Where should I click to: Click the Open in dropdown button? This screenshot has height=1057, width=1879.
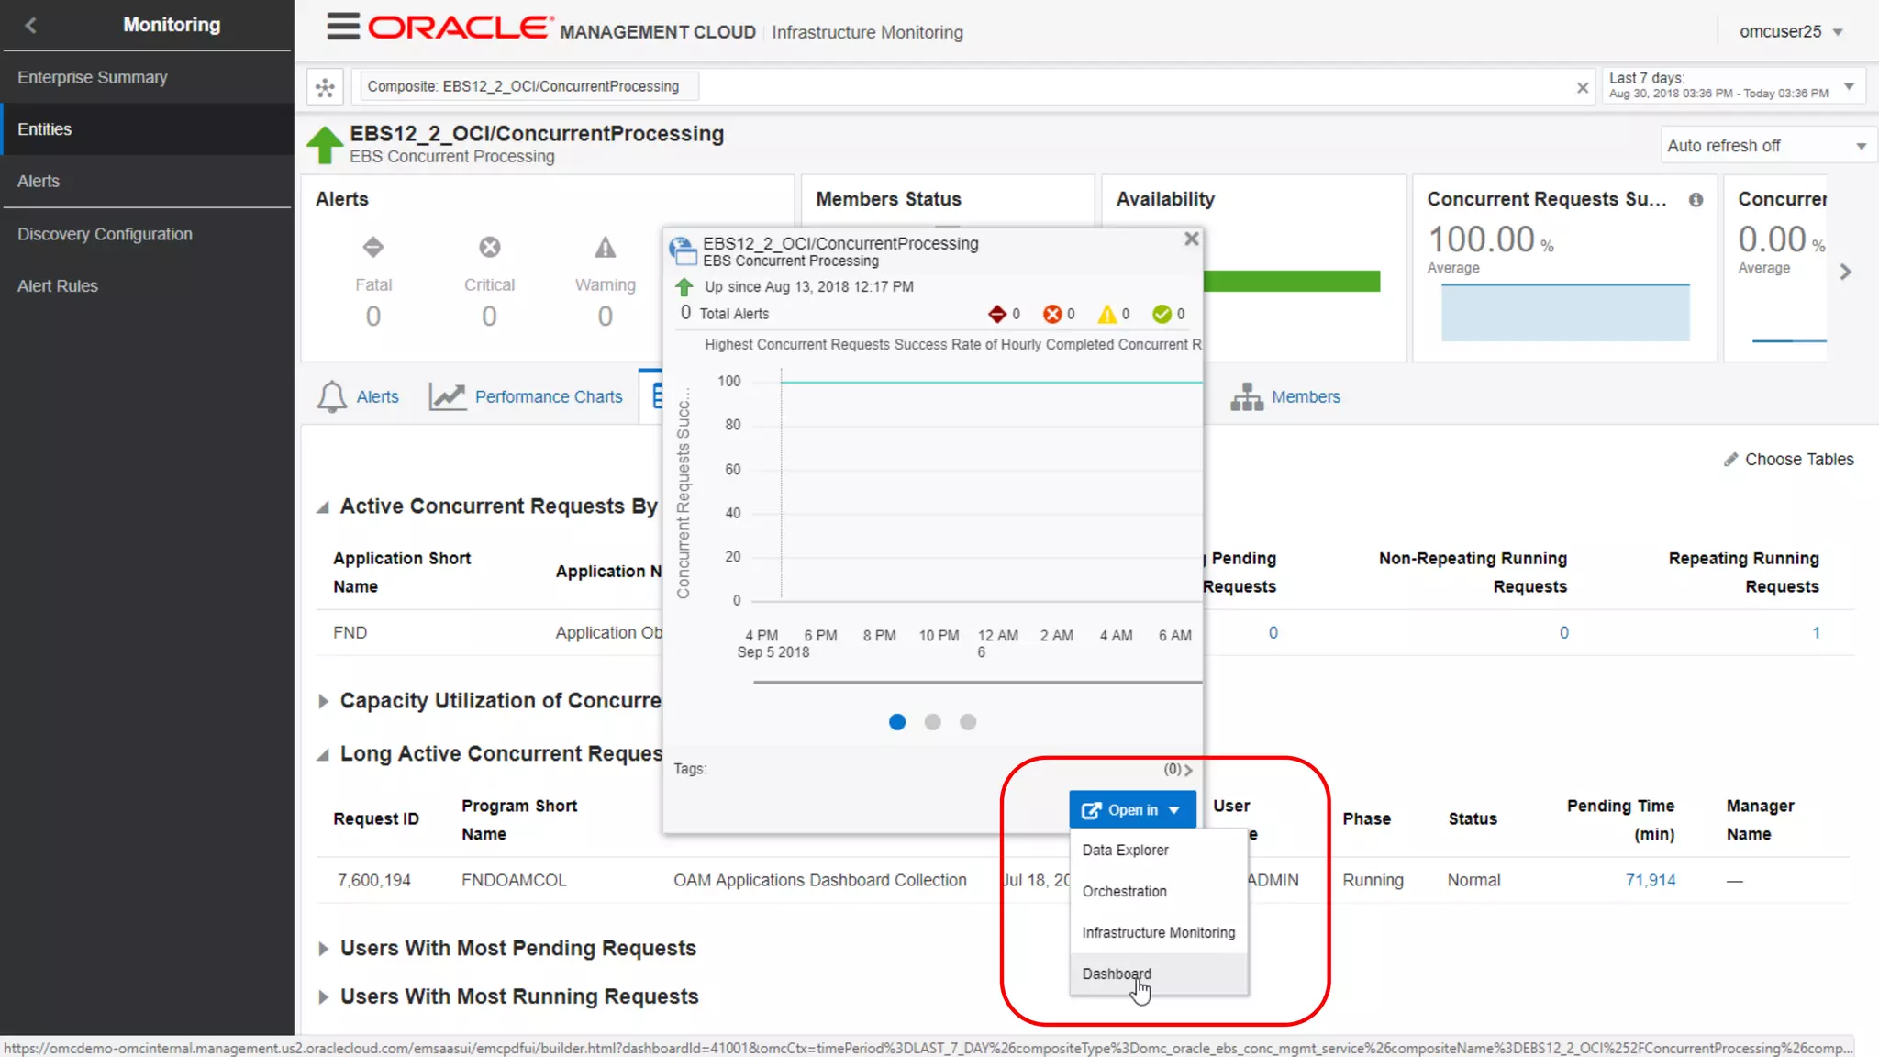[x=1132, y=809]
